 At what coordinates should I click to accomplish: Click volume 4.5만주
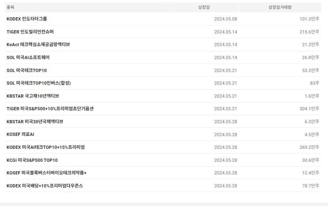pos(312,135)
